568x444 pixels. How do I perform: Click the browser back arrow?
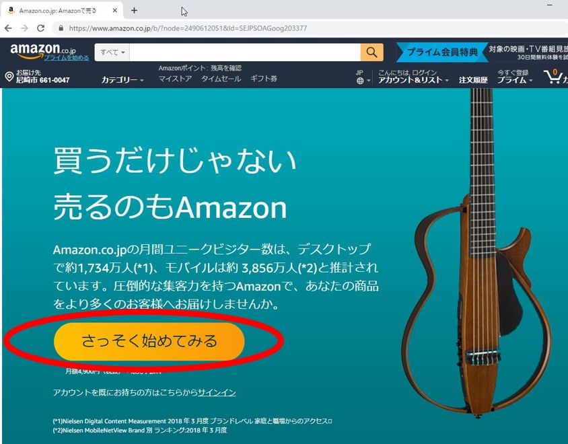8,28
